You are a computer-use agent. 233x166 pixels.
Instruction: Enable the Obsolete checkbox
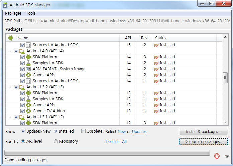click(83, 131)
